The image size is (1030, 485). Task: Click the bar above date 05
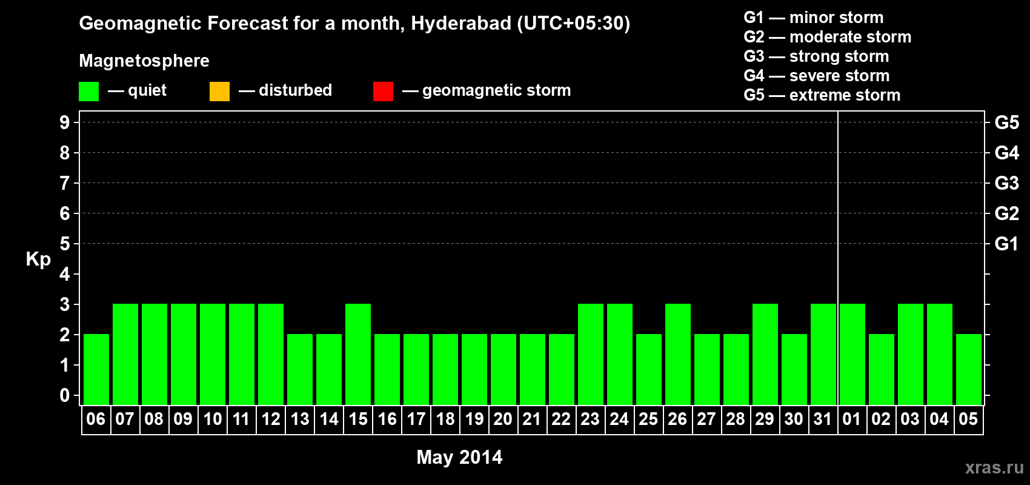[x=969, y=369]
